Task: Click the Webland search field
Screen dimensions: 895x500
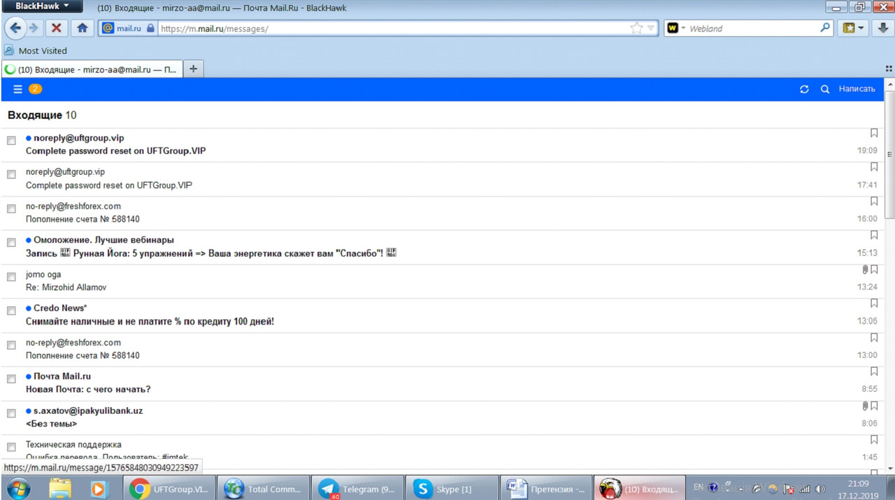Action: coord(752,29)
